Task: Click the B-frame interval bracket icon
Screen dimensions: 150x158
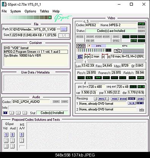Action: pos(87,56)
